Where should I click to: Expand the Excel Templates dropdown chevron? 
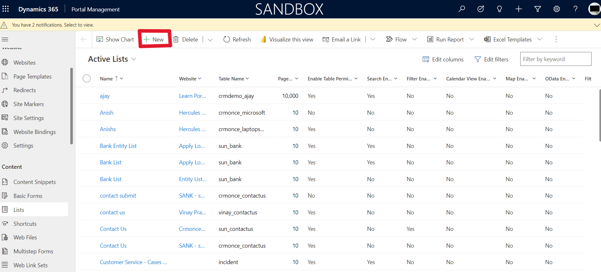point(540,39)
